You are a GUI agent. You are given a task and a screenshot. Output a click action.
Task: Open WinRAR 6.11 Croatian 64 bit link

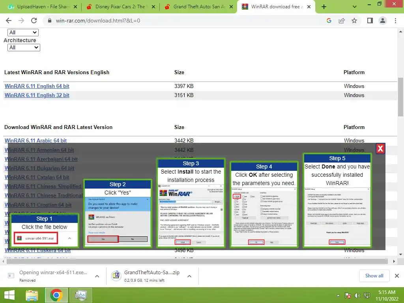pyautogui.click(x=38, y=205)
